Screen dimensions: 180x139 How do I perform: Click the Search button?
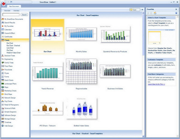[x=24, y=15]
